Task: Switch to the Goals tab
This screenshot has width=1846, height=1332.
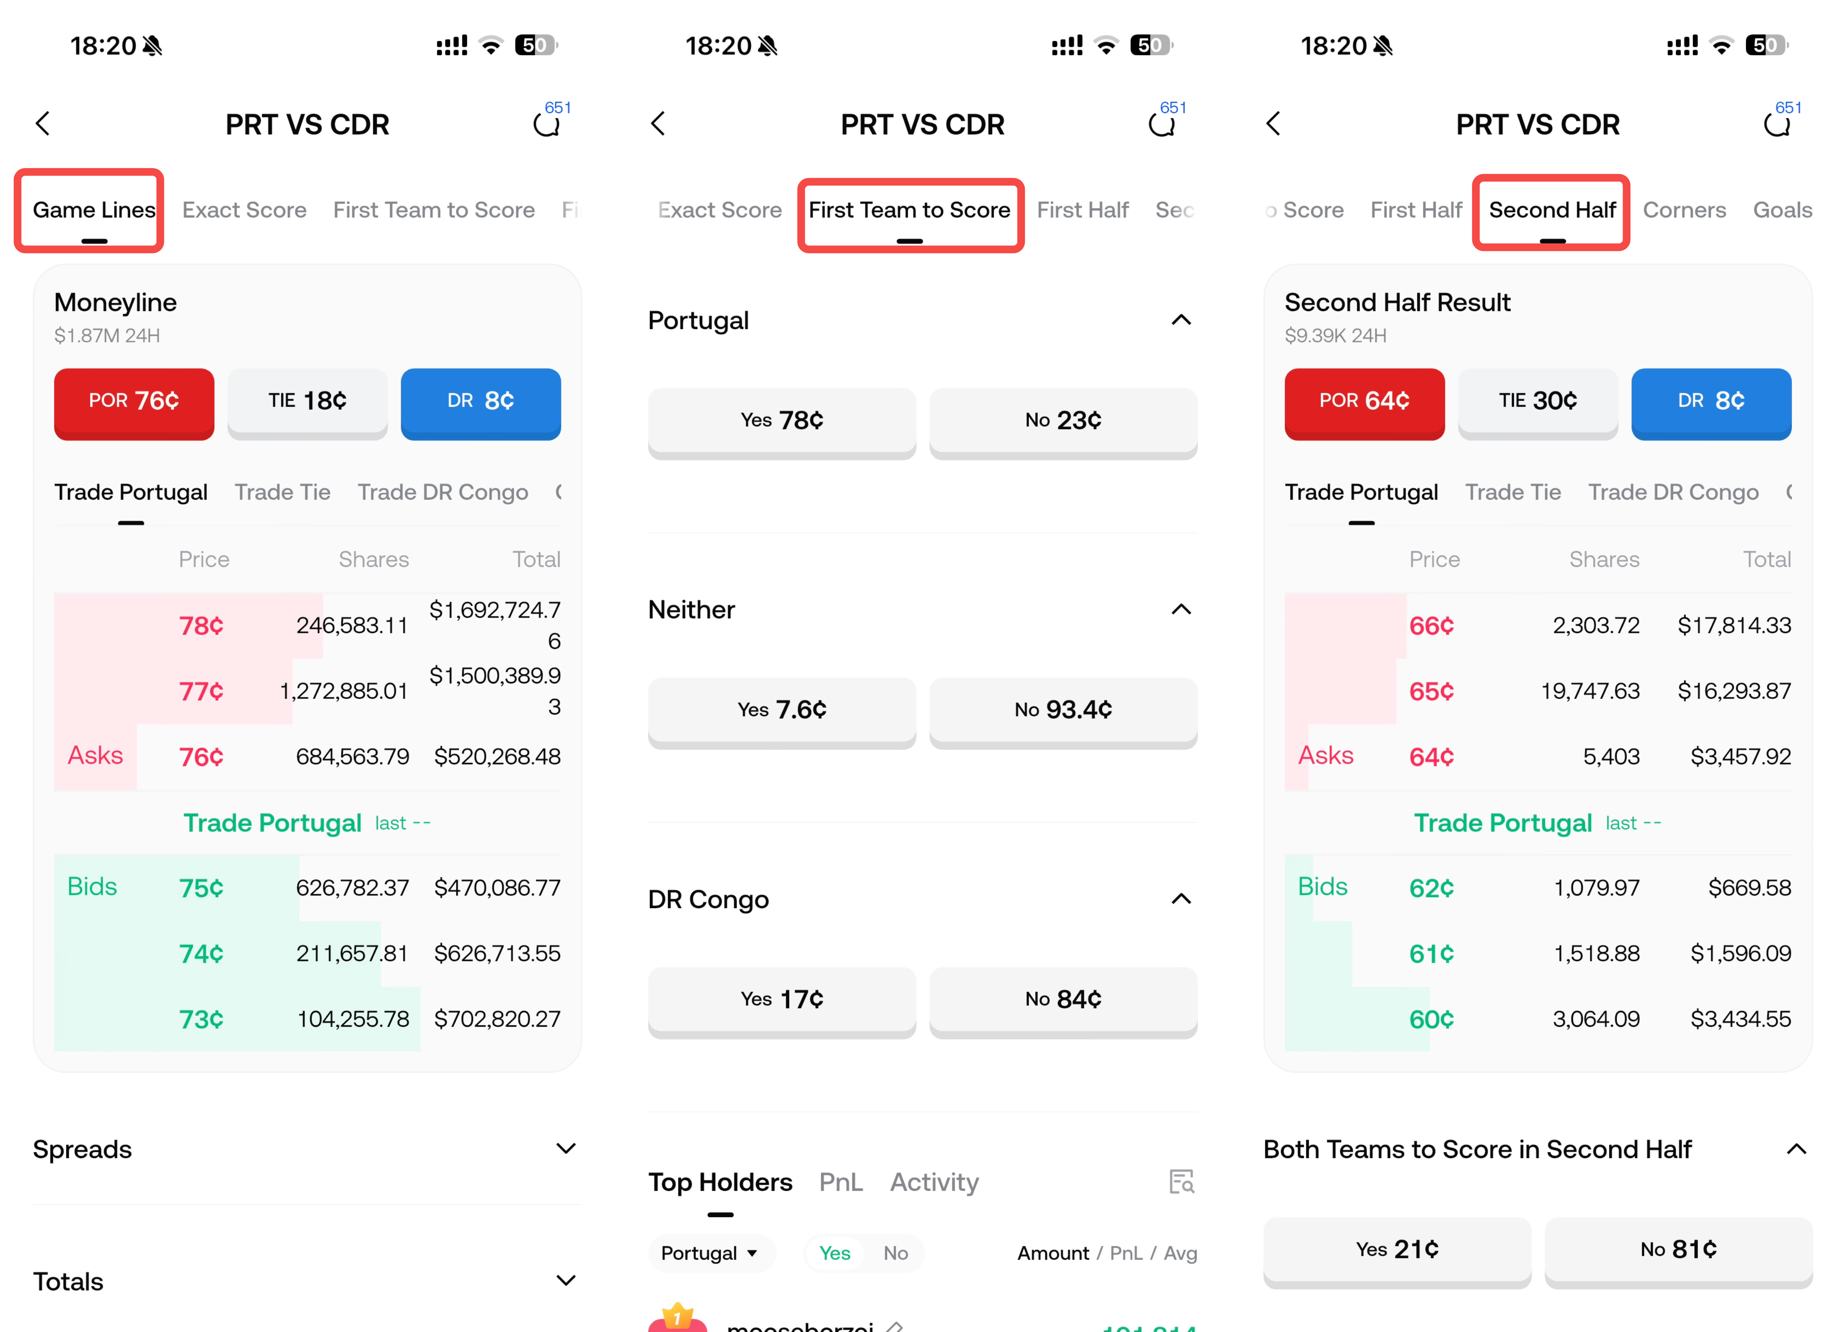Action: [x=1783, y=210]
